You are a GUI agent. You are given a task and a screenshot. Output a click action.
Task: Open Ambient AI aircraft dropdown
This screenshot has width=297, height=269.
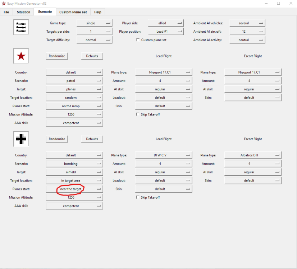[x=247, y=31]
